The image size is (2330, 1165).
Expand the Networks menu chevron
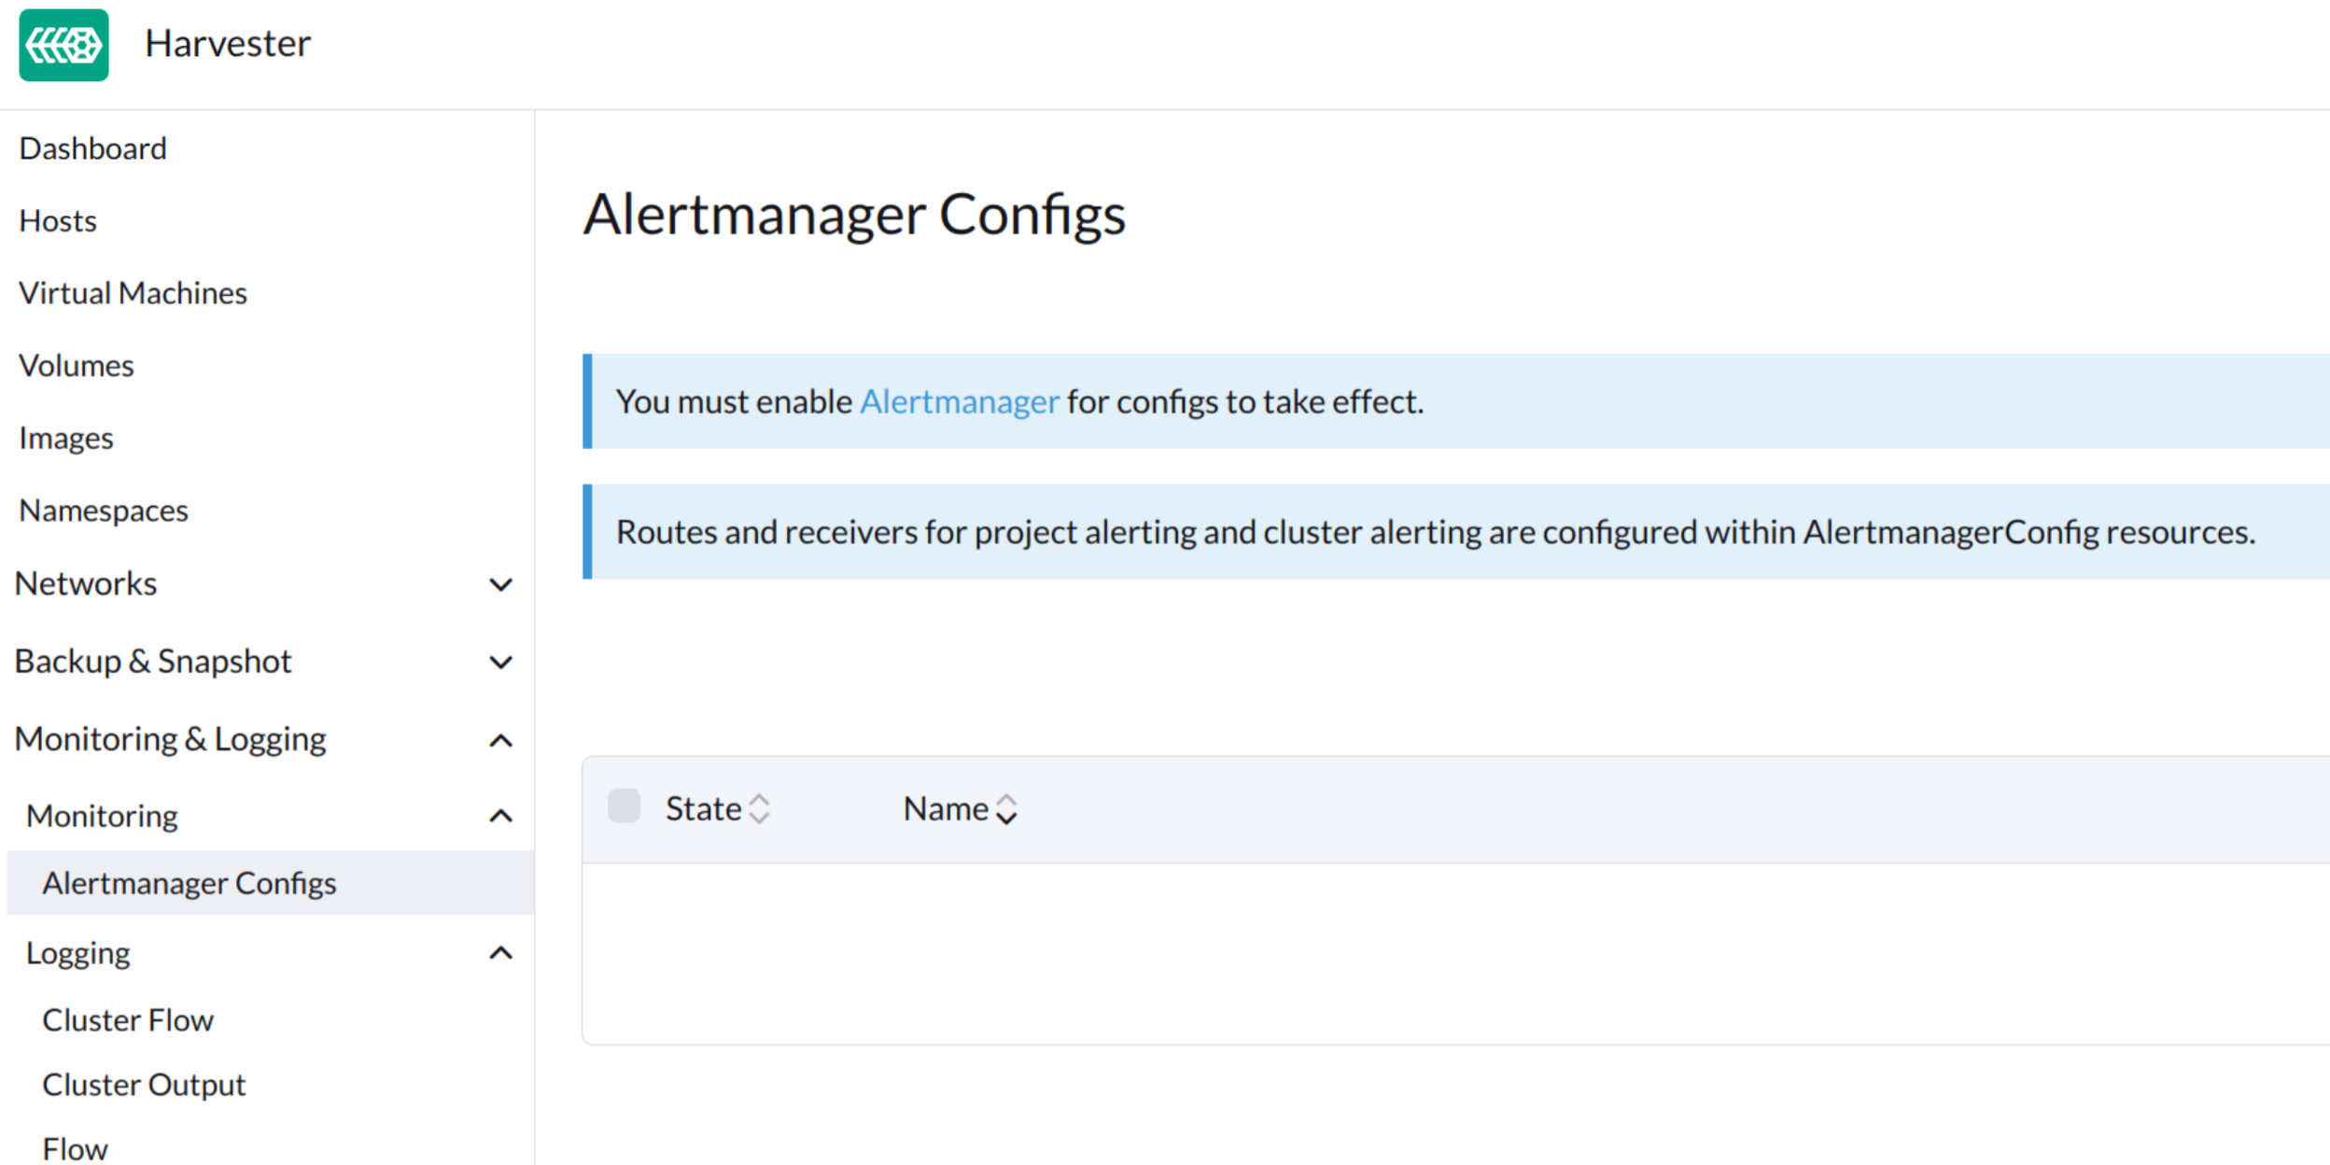[501, 584]
